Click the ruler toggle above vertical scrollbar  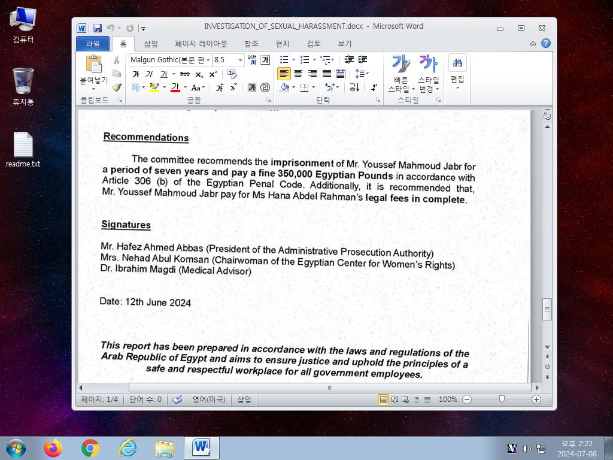pos(547,116)
